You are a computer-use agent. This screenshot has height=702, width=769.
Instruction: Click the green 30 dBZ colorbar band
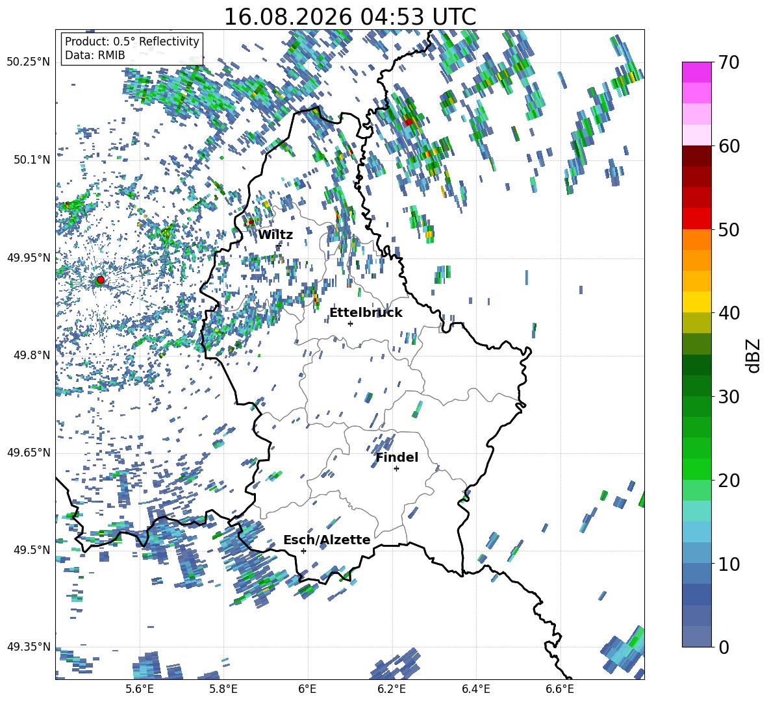click(x=696, y=386)
